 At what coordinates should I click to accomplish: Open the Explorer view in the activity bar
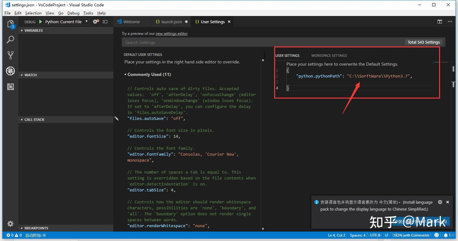tap(10, 24)
